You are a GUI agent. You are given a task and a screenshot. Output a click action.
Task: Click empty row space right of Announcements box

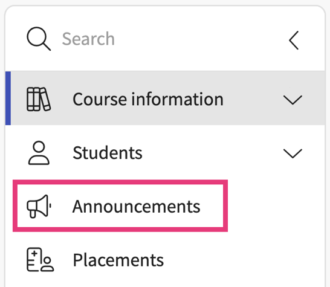(x=276, y=206)
